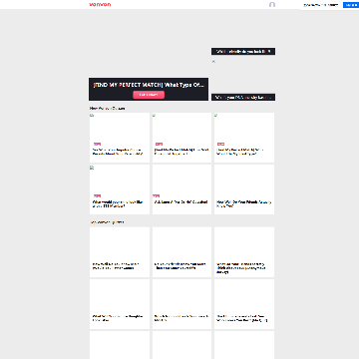The width and height of the screenshot is (359, 359).
Task: Click the broken image icon beside featured banner
Action: click(213, 61)
